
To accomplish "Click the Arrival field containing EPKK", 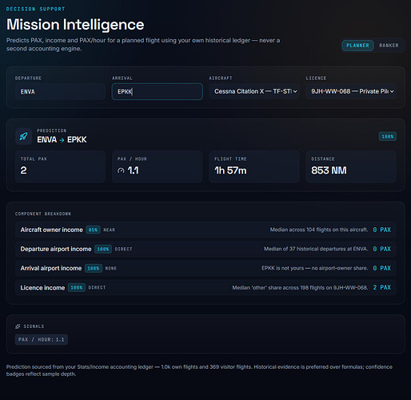I will click(158, 91).
